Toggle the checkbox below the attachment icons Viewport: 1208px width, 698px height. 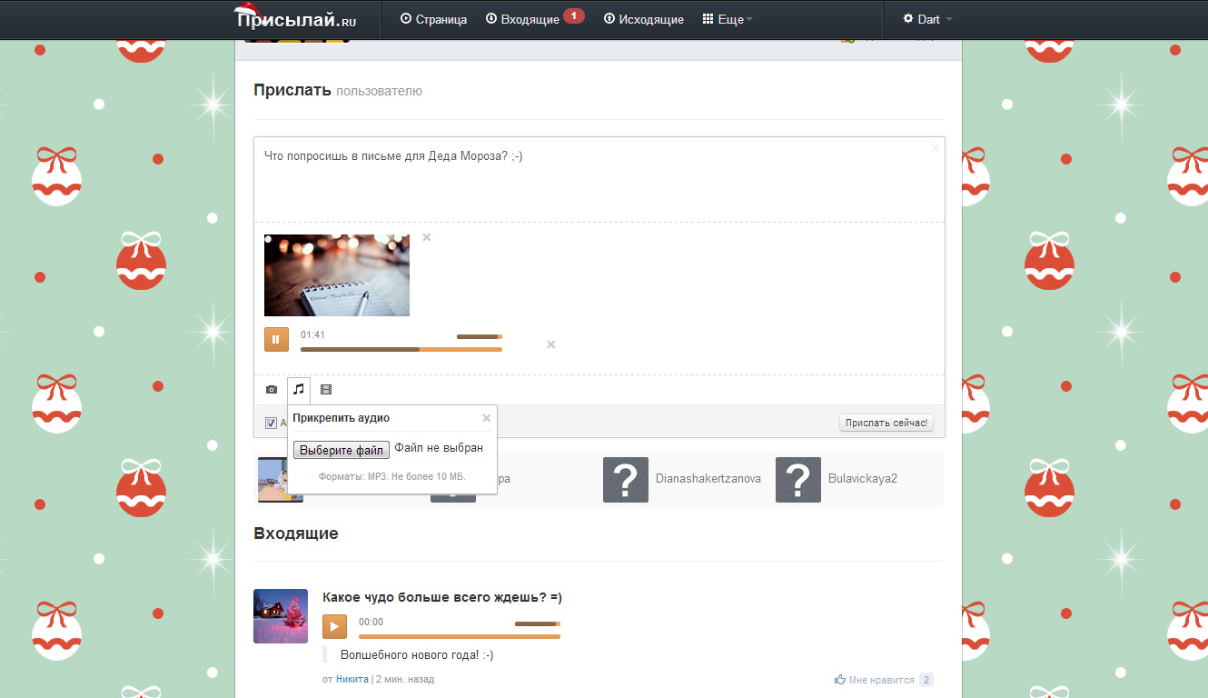click(271, 423)
